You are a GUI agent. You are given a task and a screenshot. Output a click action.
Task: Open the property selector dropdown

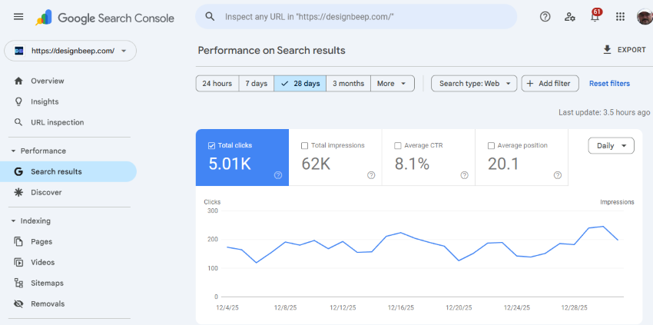pyautogui.click(x=71, y=51)
